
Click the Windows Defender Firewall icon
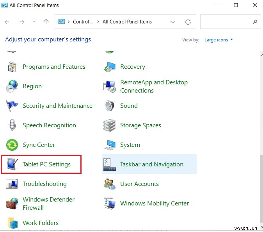12,203
